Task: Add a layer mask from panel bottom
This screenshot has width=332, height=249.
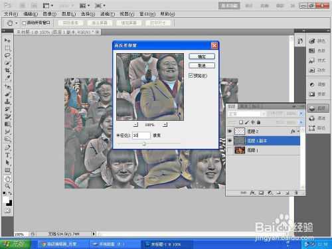Action: [x=262, y=193]
